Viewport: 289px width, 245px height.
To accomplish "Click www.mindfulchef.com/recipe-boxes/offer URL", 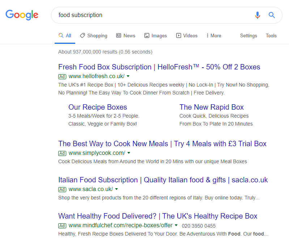I will point(120,225).
